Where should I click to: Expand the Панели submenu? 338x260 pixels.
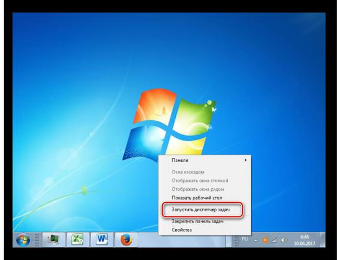point(205,160)
